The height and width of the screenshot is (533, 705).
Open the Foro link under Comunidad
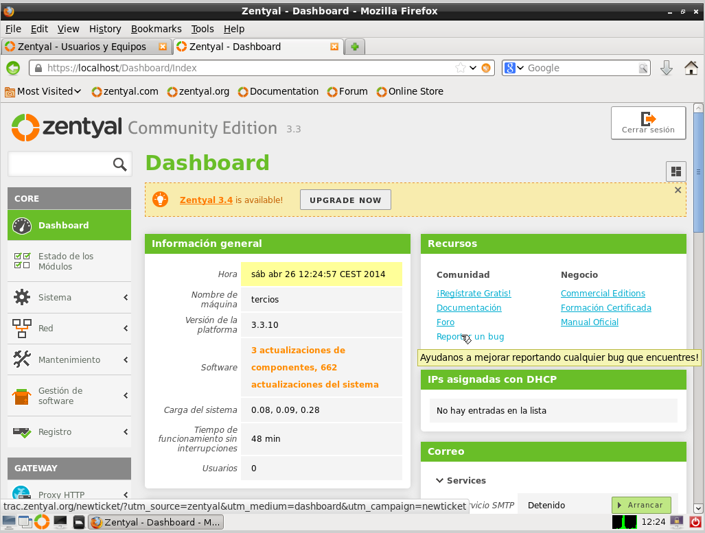click(446, 322)
